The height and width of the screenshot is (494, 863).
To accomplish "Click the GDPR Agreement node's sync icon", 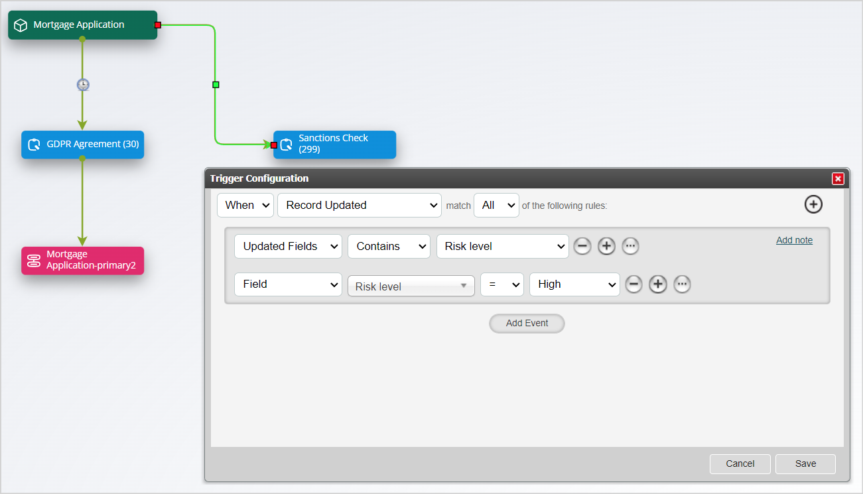I will pos(33,145).
